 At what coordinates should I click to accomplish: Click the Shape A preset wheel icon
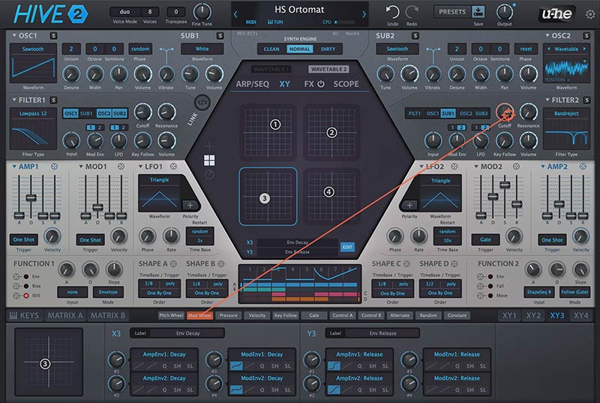tap(173, 263)
